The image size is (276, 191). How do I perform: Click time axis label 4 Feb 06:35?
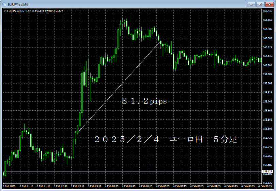265,186
